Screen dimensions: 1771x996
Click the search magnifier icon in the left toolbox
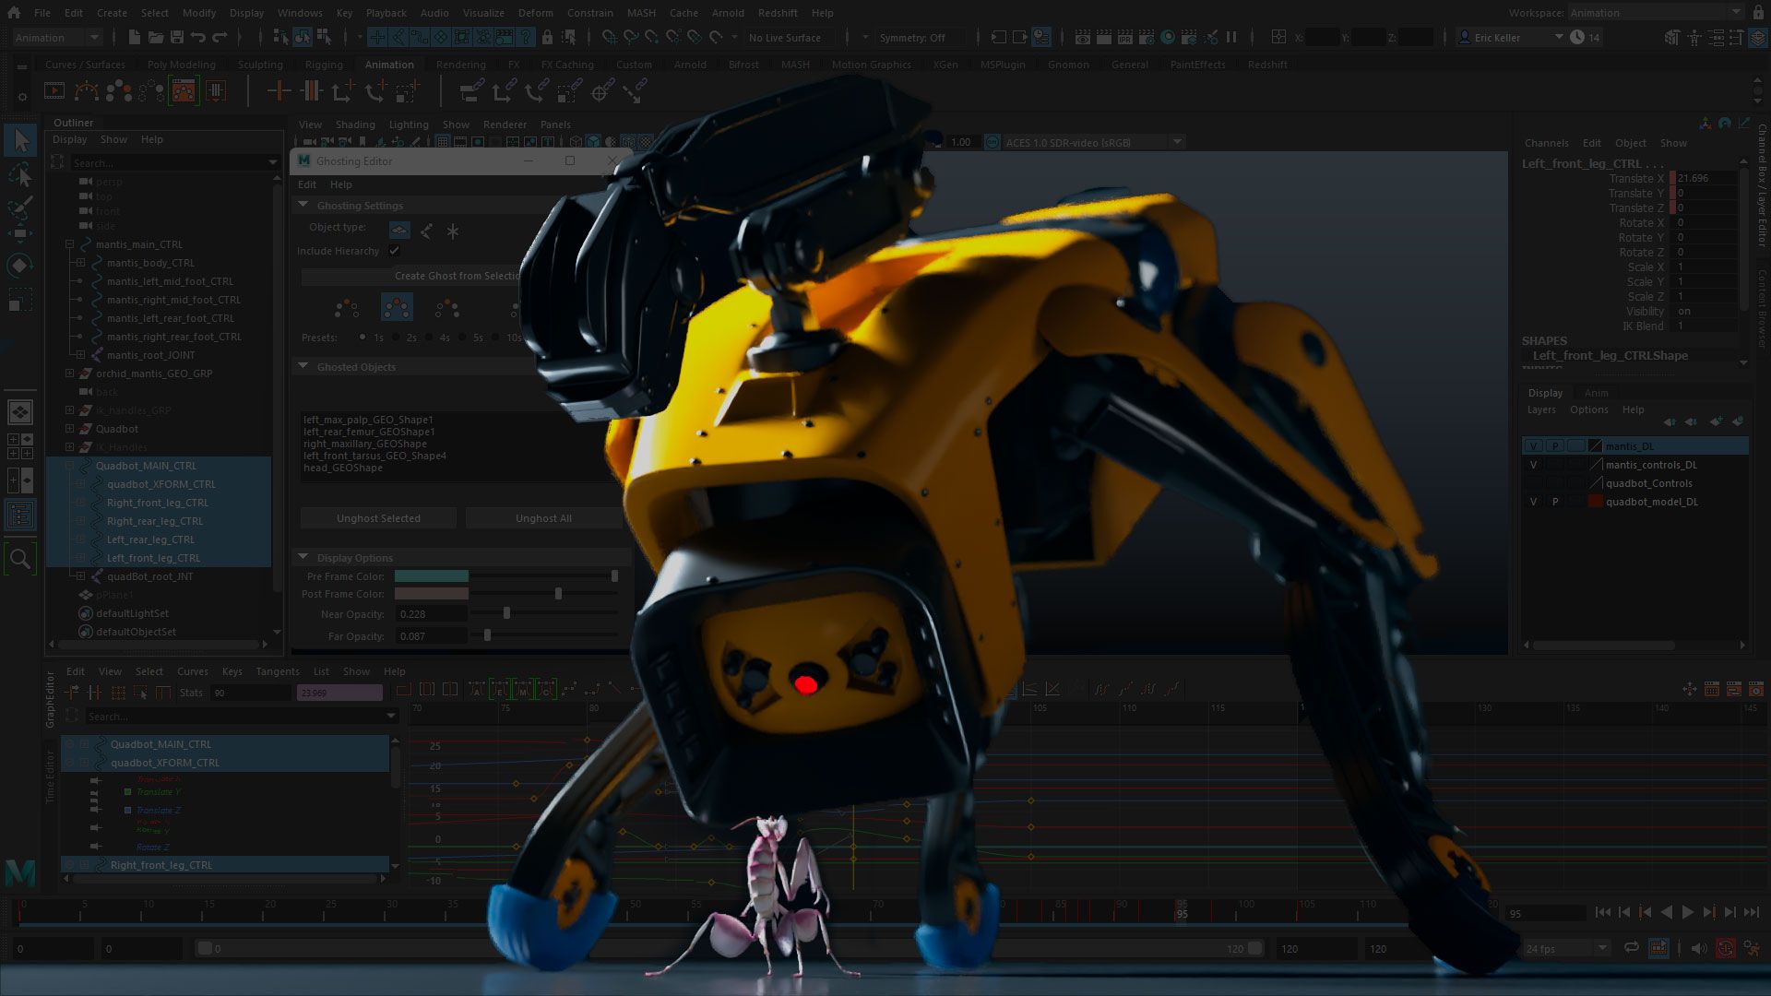pyautogui.click(x=20, y=558)
